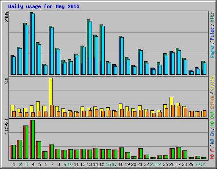Click the 'Pages' legend label

[x=212, y=52]
